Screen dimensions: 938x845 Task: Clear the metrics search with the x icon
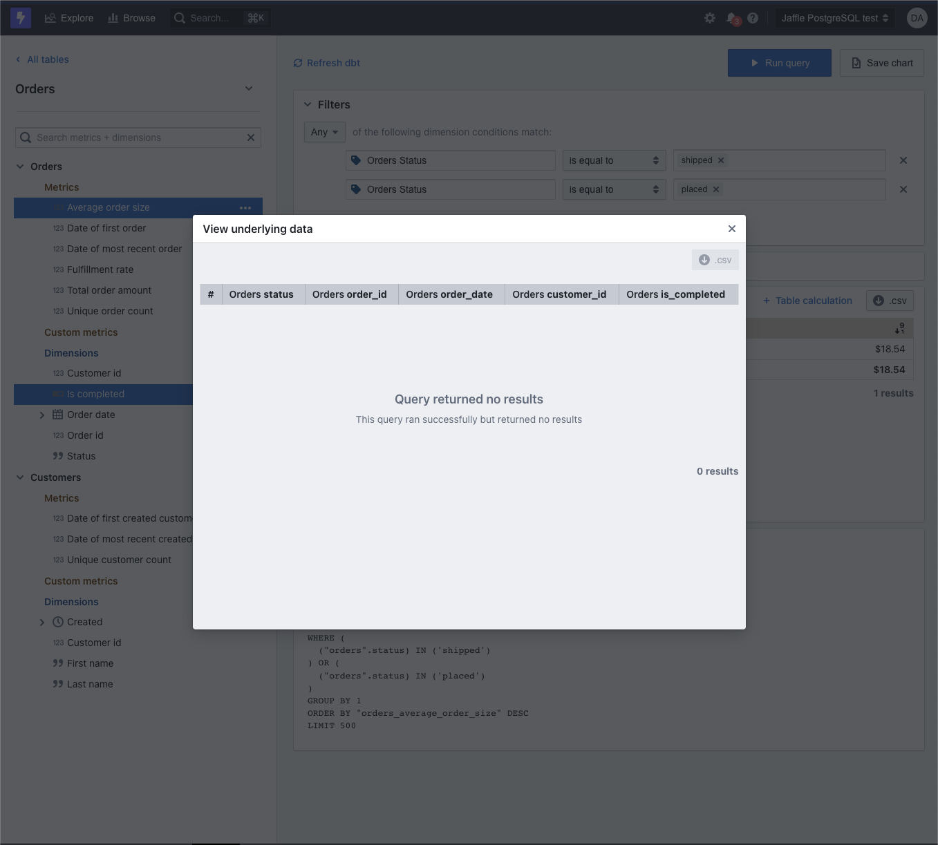pos(250,137)
